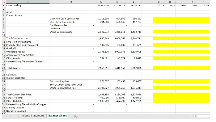Click the 2016 year header cell
Screen dimensions: 216x122
[x=172, y=5]
